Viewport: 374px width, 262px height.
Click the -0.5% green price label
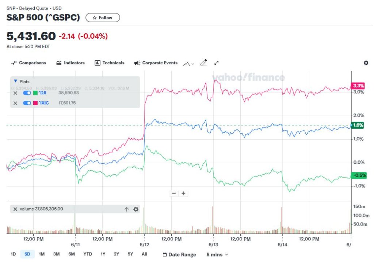[359, 175]
